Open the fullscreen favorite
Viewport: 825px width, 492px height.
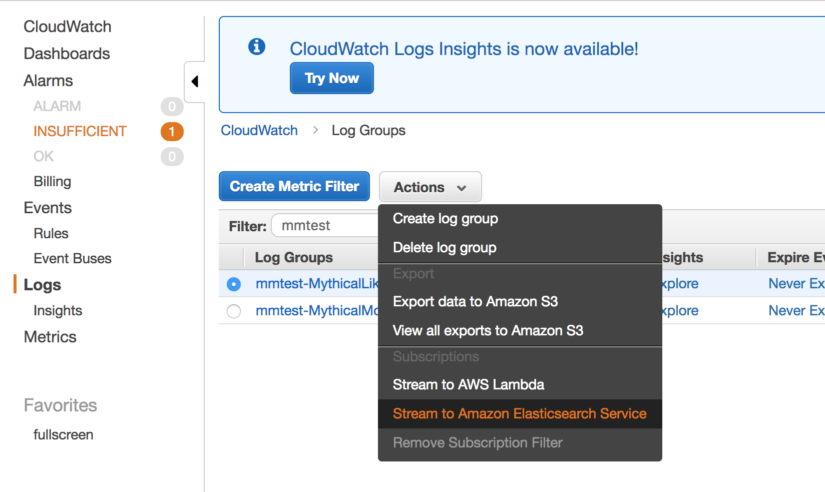(64, 434)
